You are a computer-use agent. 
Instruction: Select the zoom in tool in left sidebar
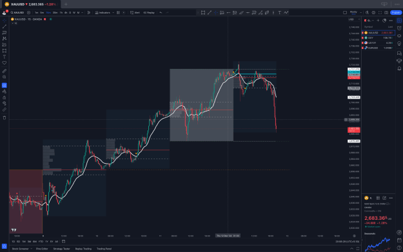click(5, 77)
